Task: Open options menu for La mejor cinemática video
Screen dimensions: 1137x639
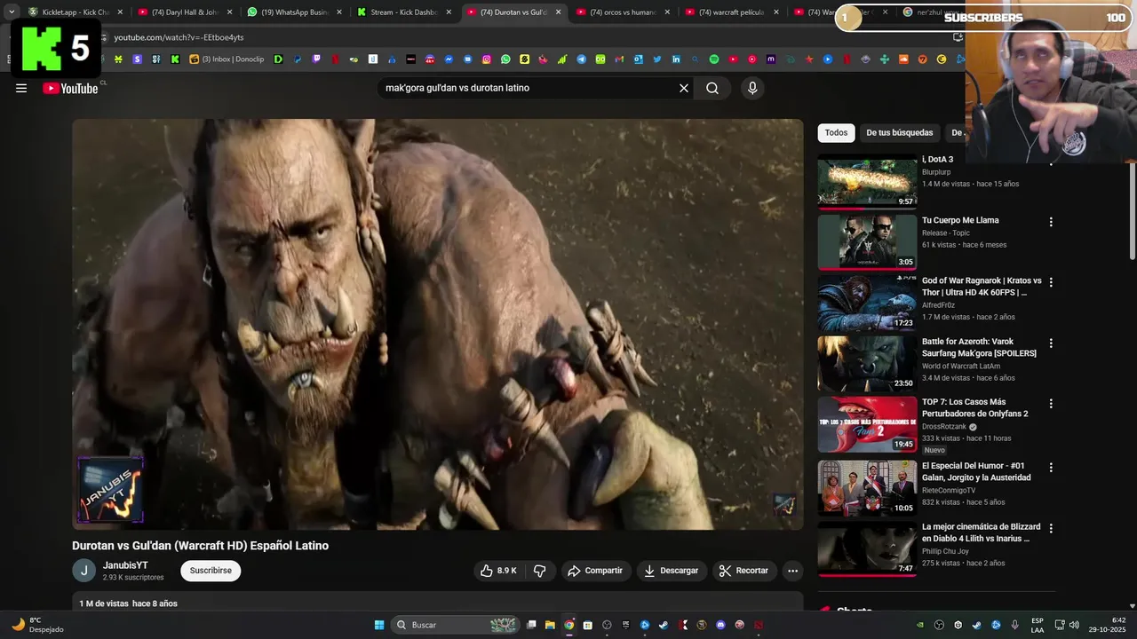Action: (x=1051, y=528)
